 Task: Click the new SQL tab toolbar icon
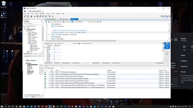pos(25,16)
